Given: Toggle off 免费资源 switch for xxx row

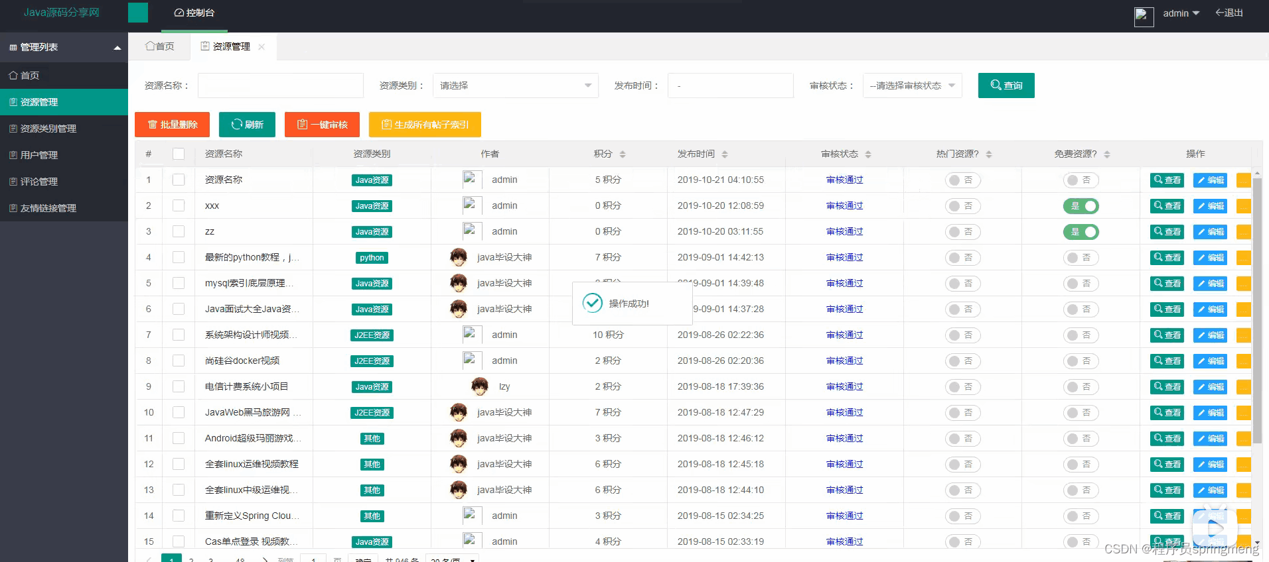Looking at the screenshot, I should (1081, 206).
